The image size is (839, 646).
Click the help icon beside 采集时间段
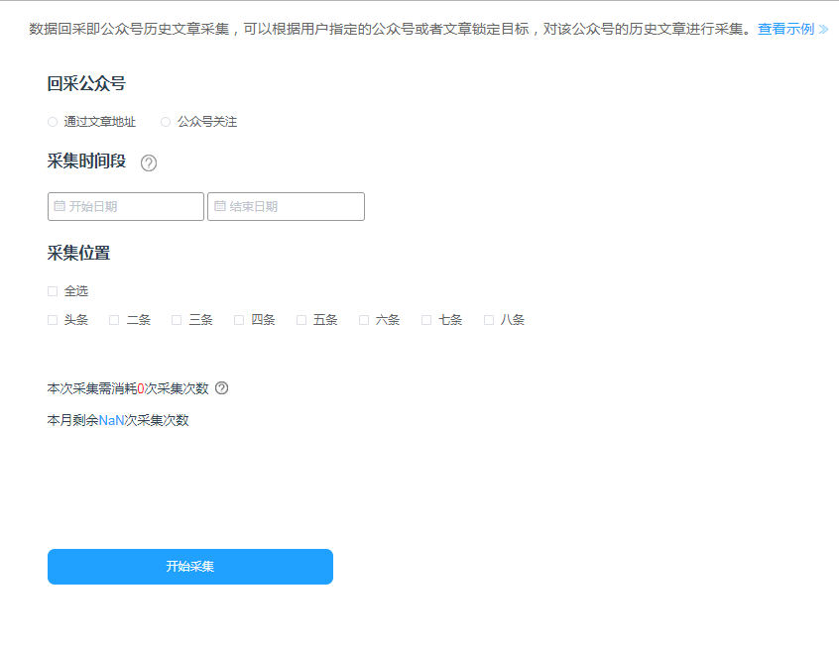tap(149, 163)
